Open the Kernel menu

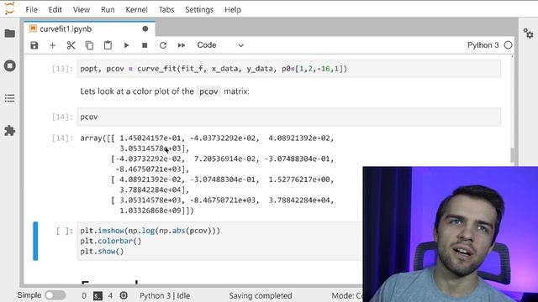pyautogui.click(x=136, y=9)
